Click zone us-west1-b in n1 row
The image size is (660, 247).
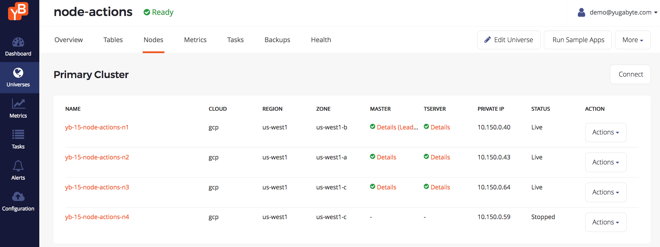(331, 127)
